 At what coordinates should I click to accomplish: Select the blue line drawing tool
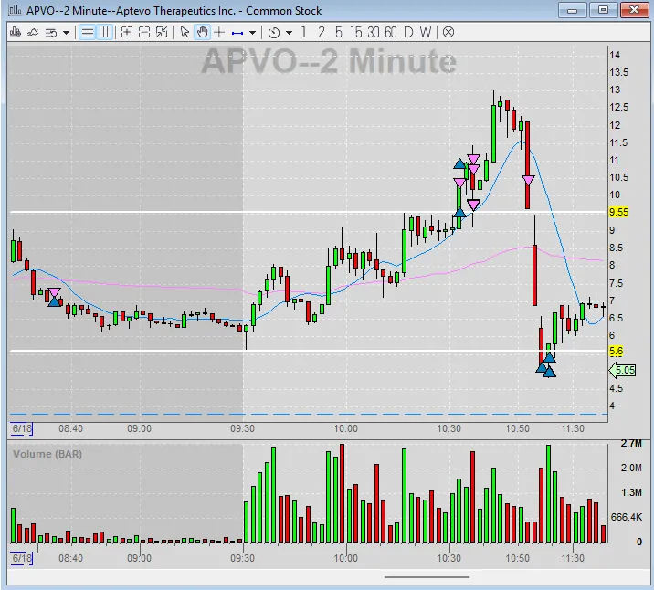coord(237,33)
